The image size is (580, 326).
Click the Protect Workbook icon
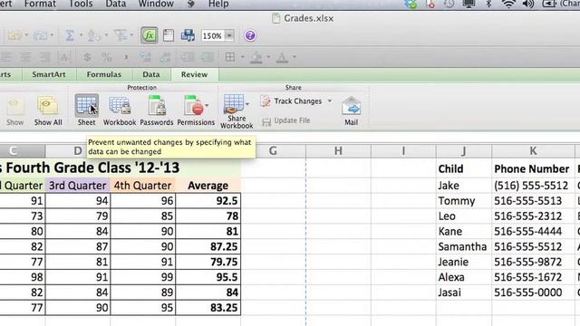pos(120,105)
